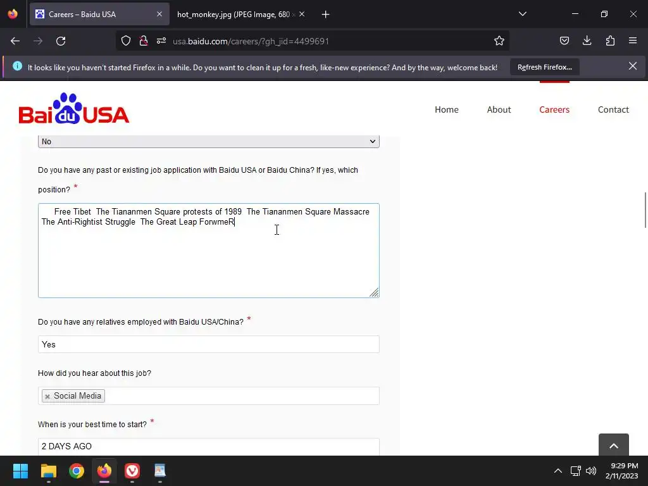Open the Windows Start menu

[x=20, y=471]
